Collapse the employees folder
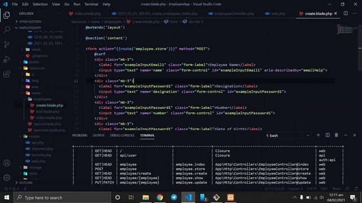Screen dimensions: 362x203 pyautogui.click(x=42, y=99)
